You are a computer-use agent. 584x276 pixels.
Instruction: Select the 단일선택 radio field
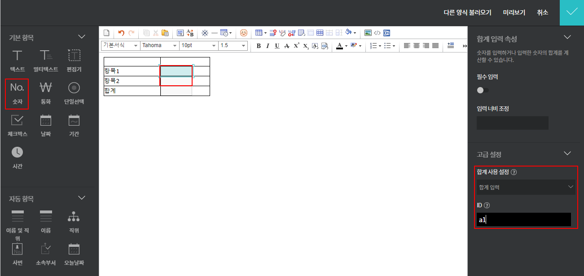click(74, 93)
